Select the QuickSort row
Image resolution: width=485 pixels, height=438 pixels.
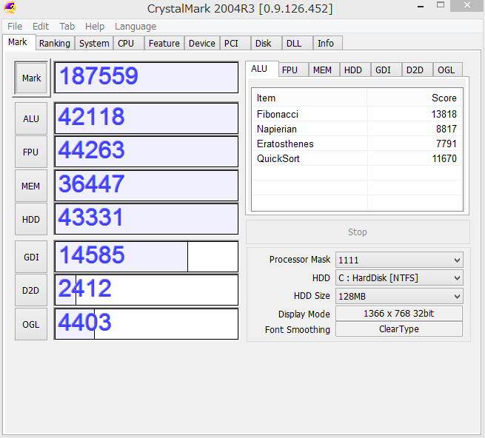(x=357, y=158)
